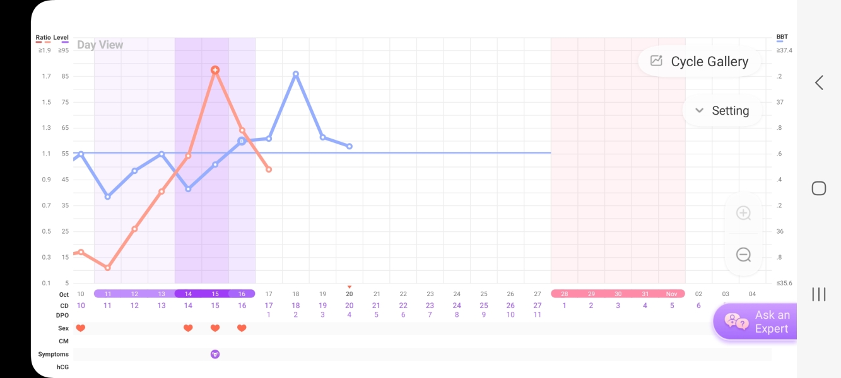Expand the Setting dropdown
This screenshot has height=378, width=841.
722,111
